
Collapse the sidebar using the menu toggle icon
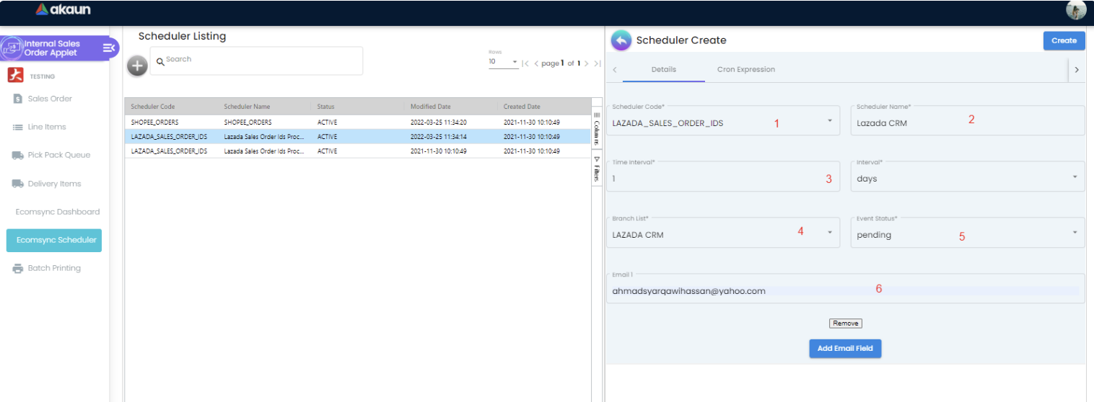click(x=109, y=48)
